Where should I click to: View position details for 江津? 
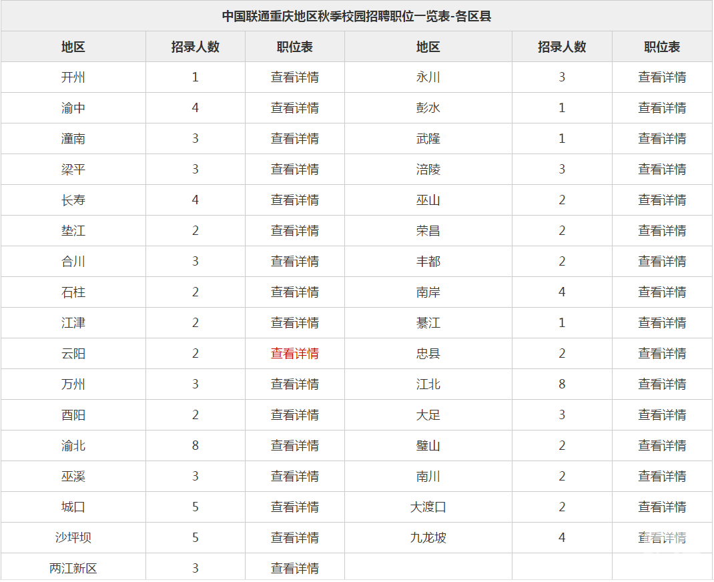click(x=295, y=323)
